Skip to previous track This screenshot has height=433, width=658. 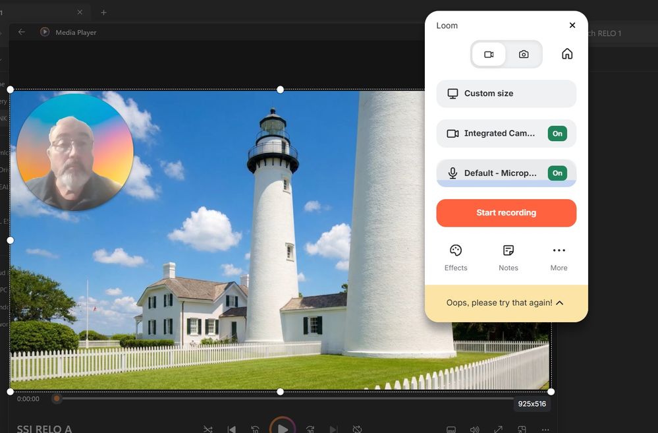(231, 429)
